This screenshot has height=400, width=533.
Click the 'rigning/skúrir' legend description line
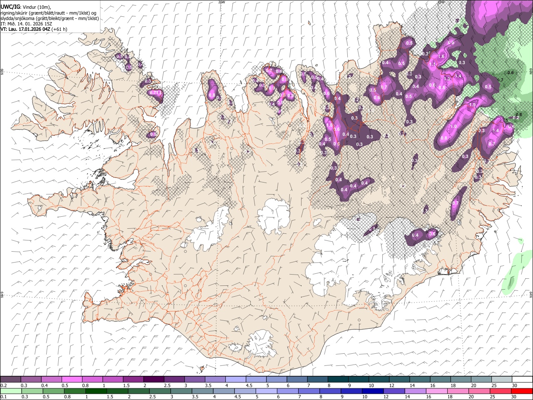click(x=48, y=13)
